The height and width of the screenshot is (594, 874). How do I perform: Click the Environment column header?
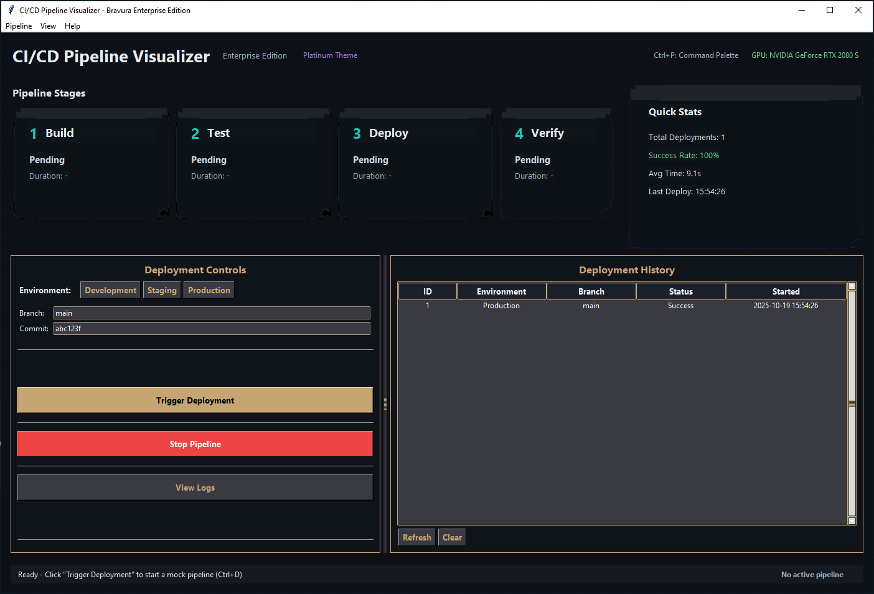[501, 291]
